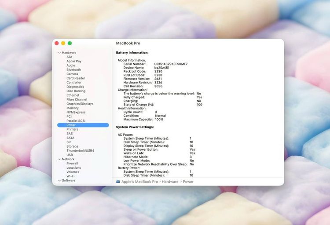Click the System Power Settings heading

click(x=135, y=127)
